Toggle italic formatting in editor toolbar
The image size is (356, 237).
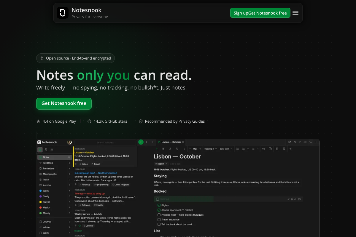(170, 149)
